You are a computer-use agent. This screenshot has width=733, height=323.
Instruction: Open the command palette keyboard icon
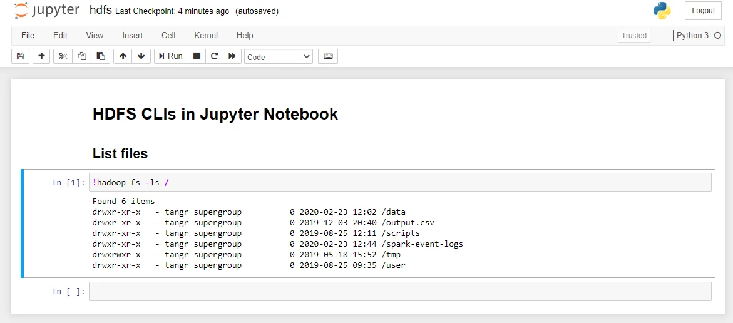click(x=328, y=56)
